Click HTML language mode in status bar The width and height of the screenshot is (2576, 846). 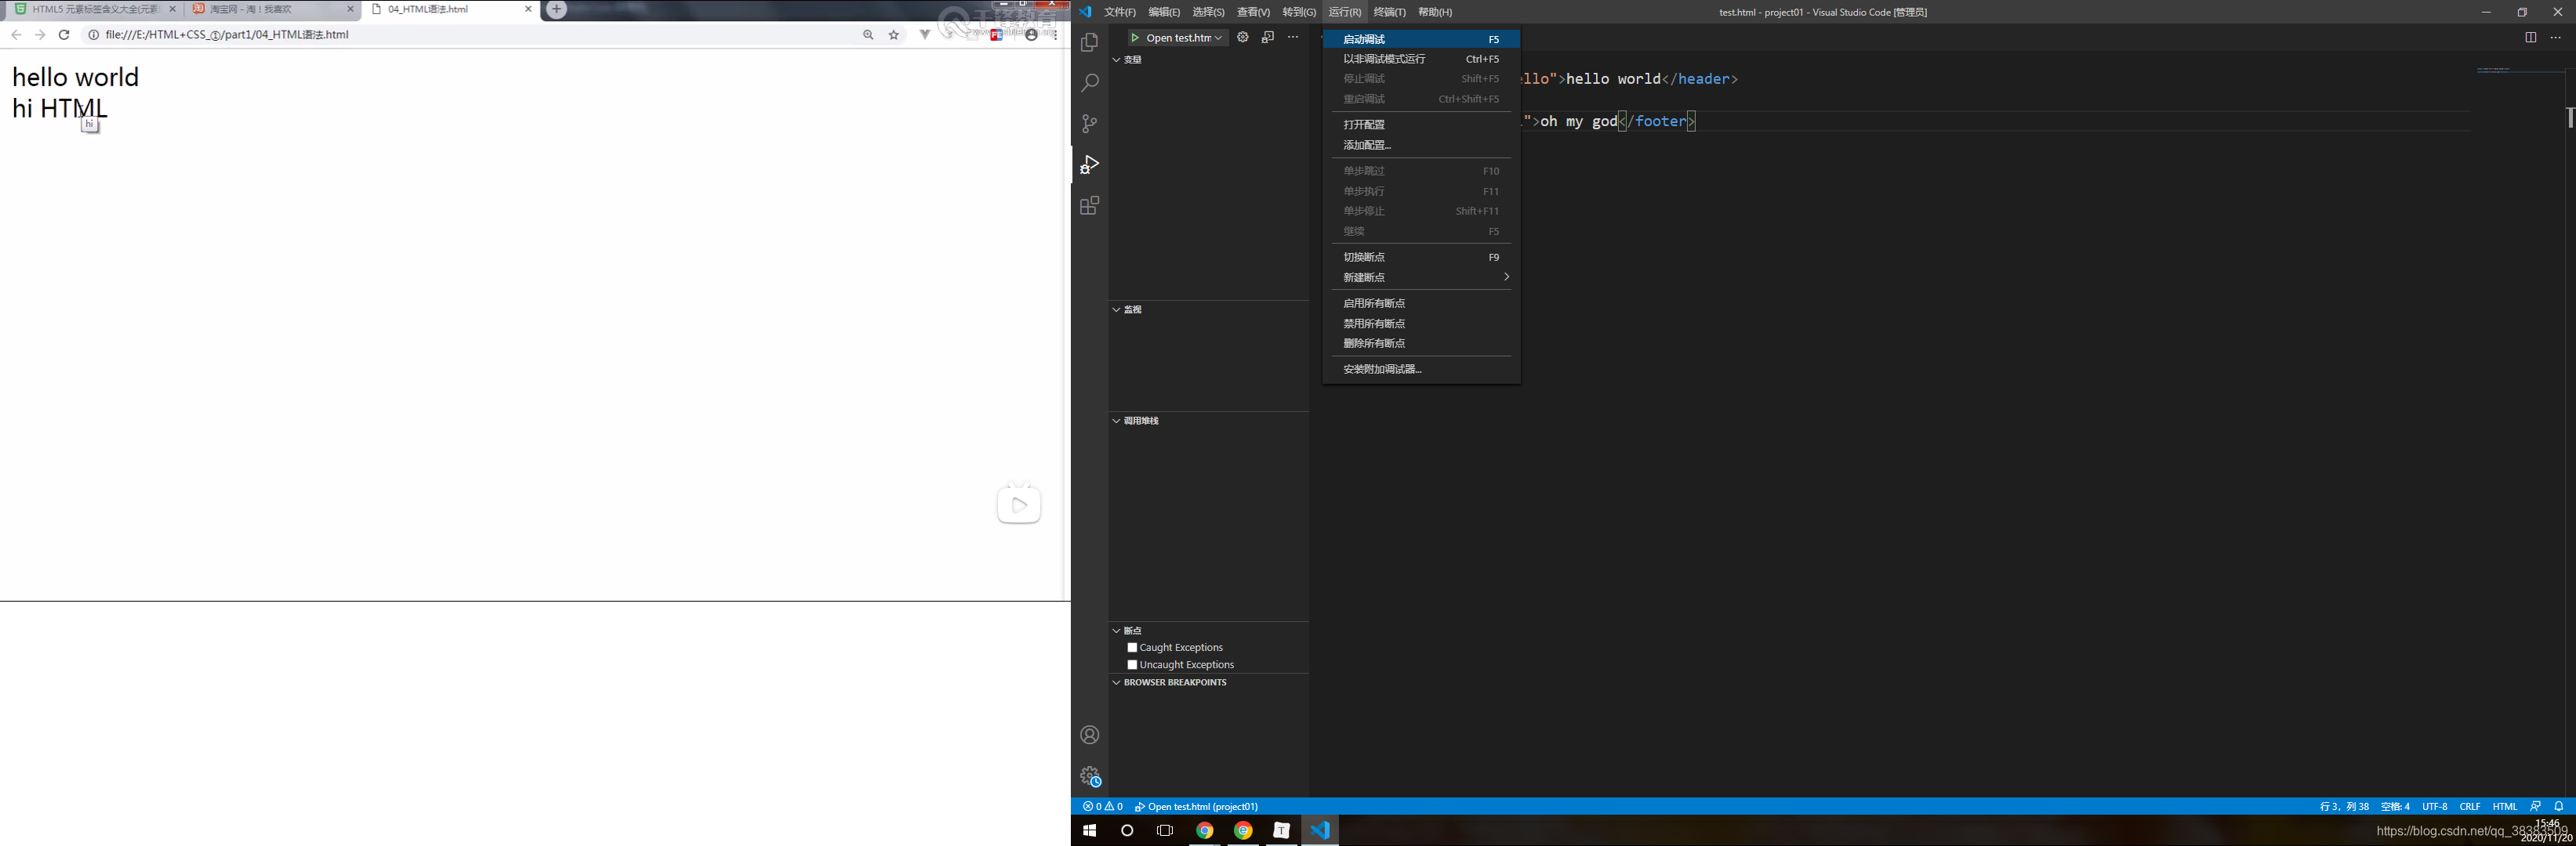tap(2504, 806)
